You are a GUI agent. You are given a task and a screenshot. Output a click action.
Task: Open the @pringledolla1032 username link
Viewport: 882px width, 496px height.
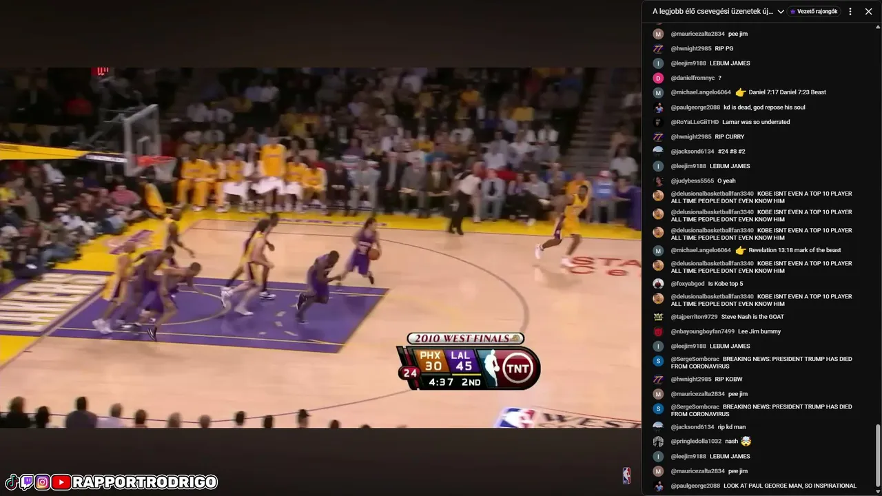click(696, 442)
